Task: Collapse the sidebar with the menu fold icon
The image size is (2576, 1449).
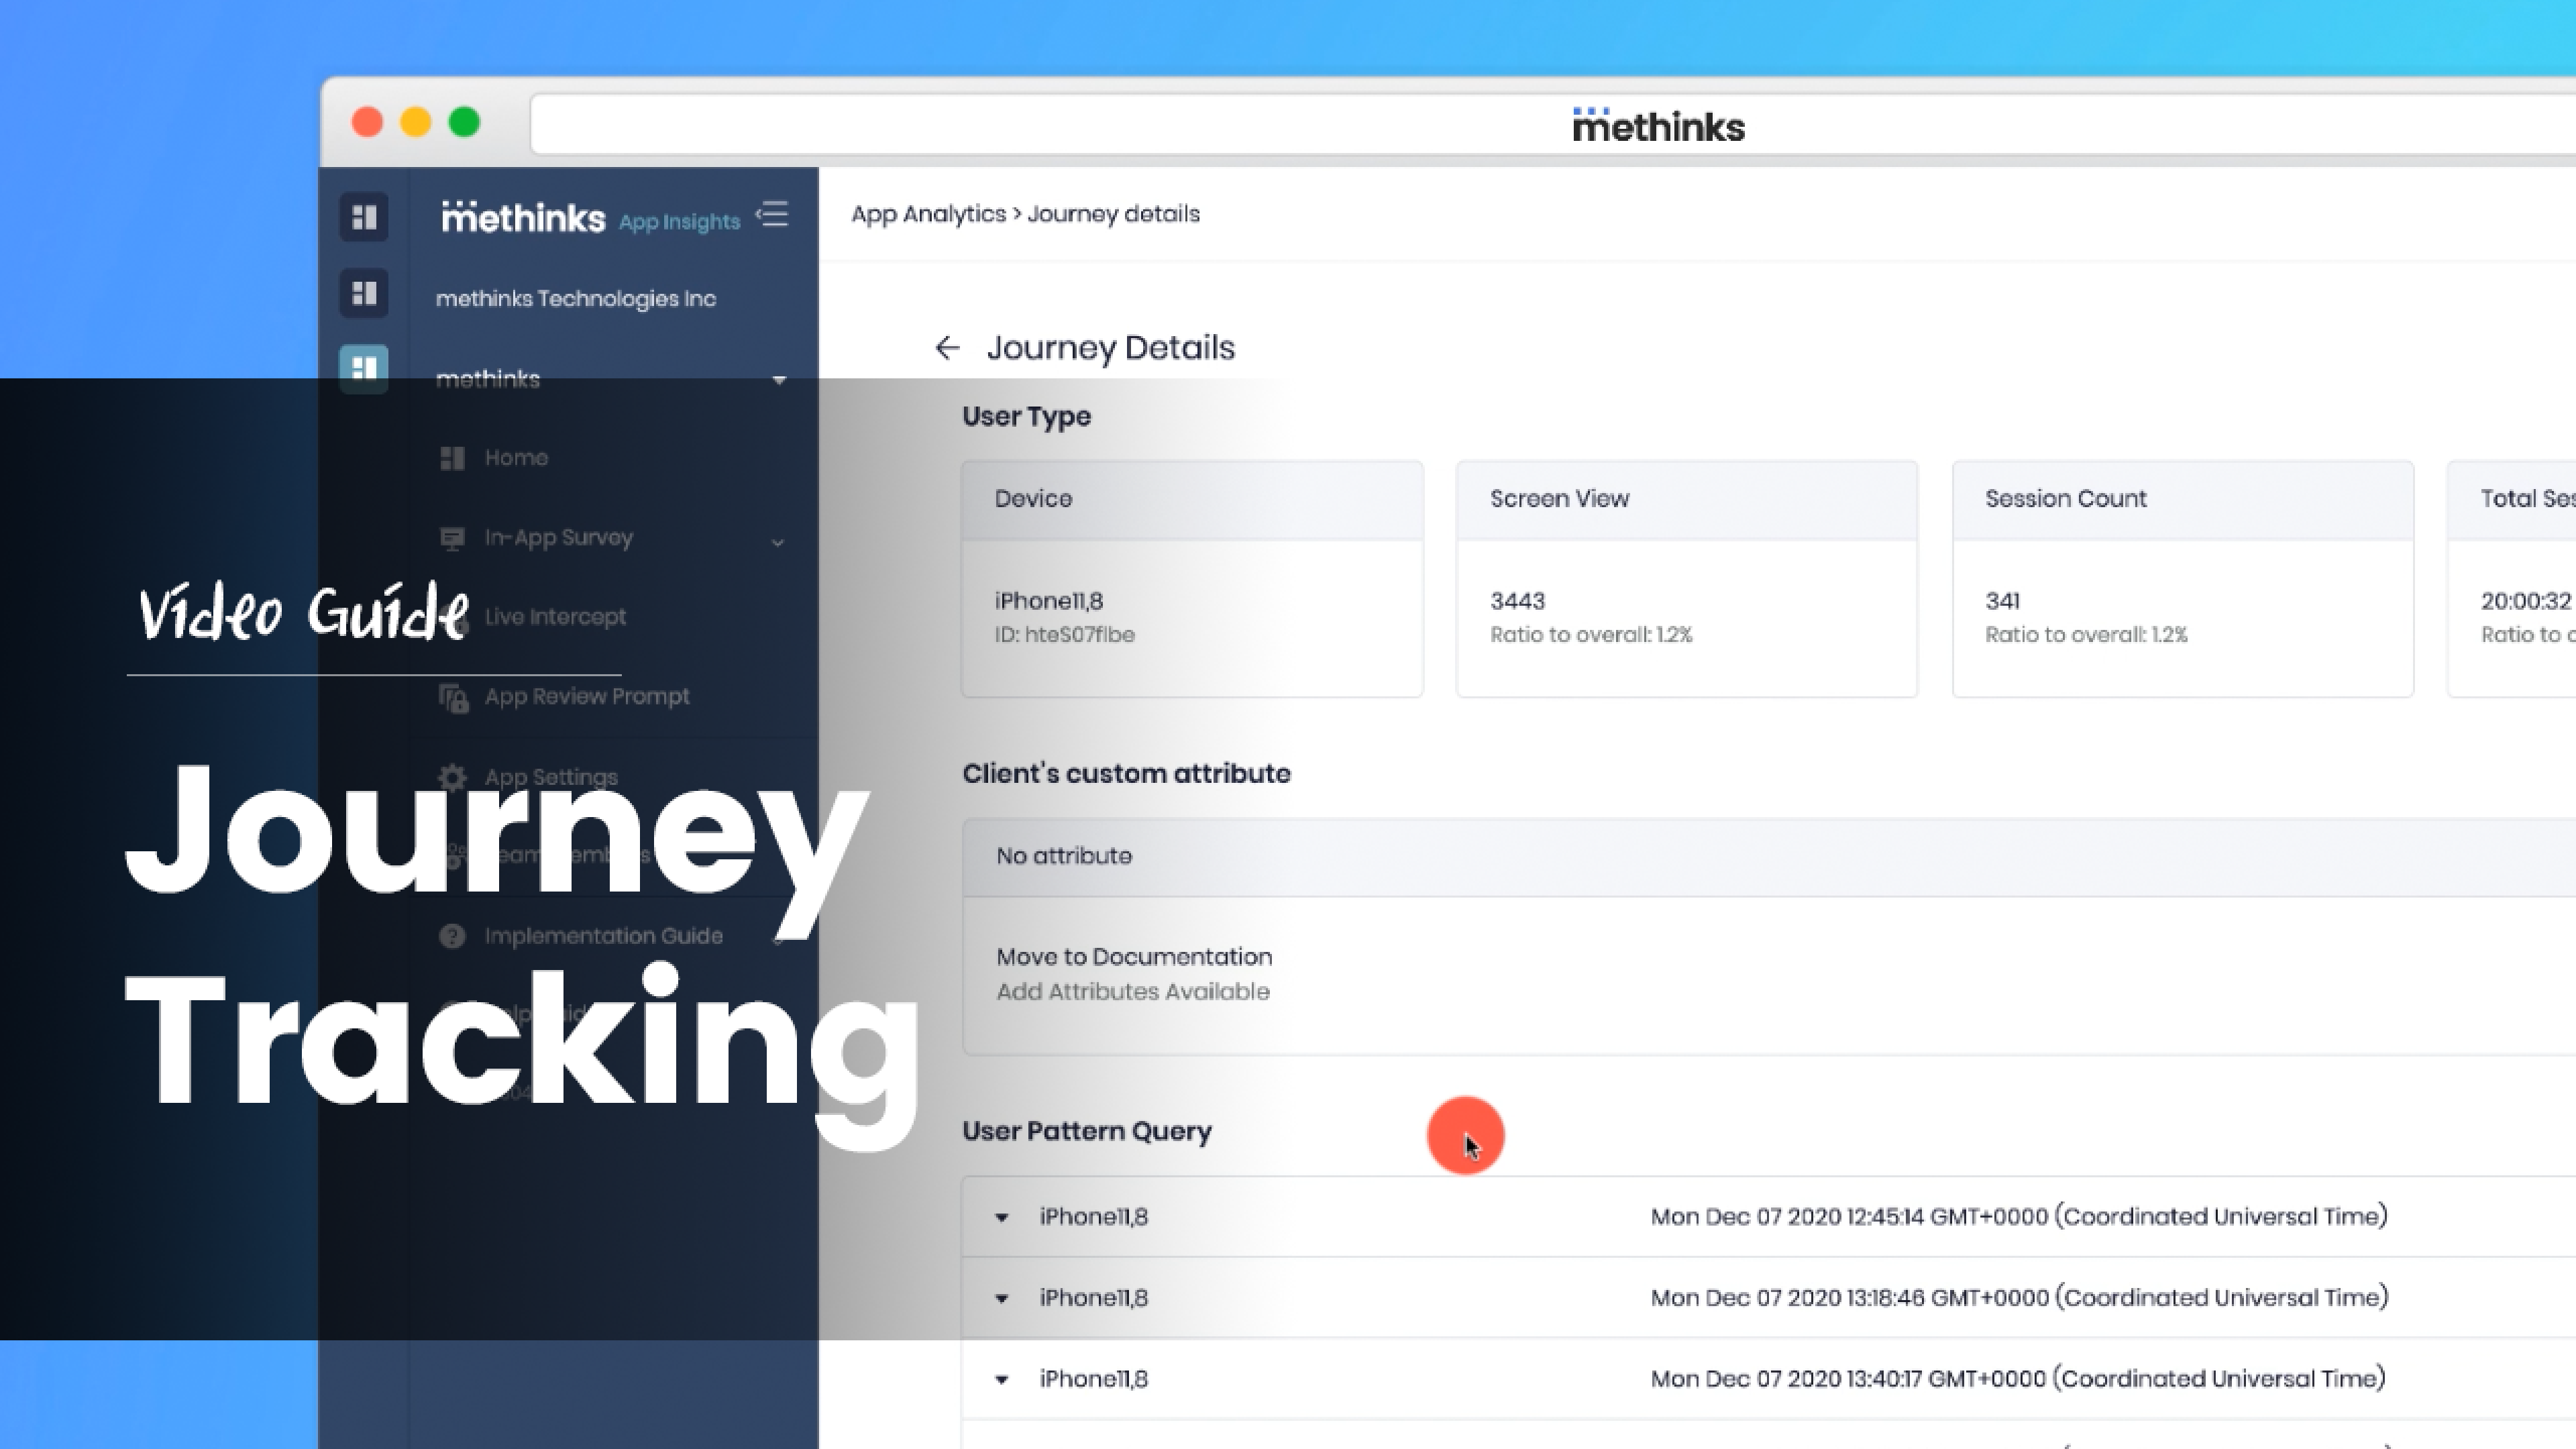Action: point(772,214)
